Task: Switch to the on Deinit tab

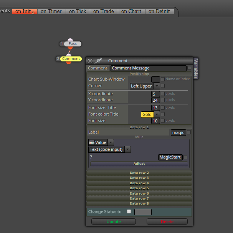Action: coord(159,11)
